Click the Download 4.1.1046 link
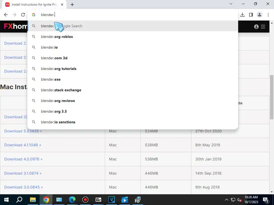This screenshot has height=205, width=274. coord(23,145)
